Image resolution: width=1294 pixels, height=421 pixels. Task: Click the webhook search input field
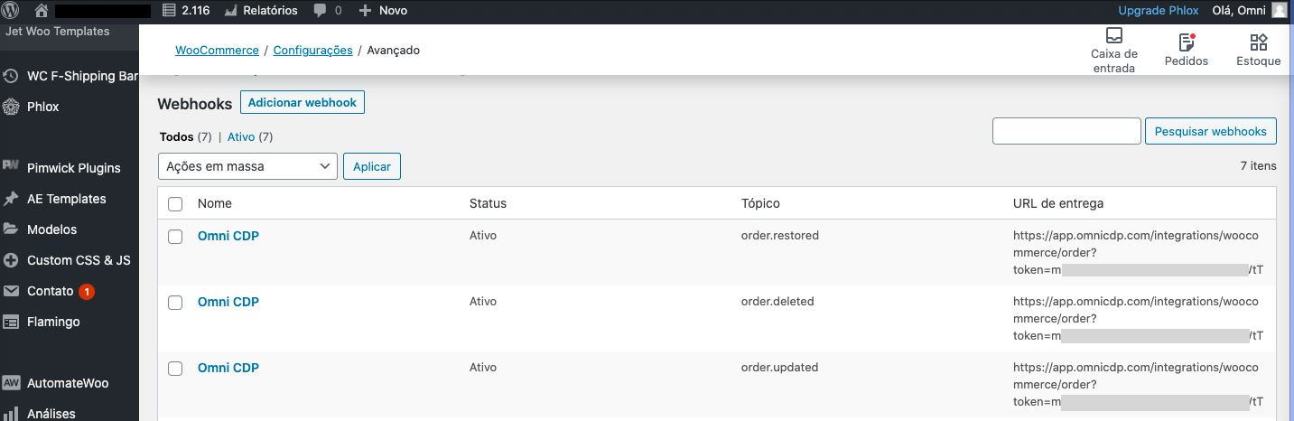tap(1066, 131)
